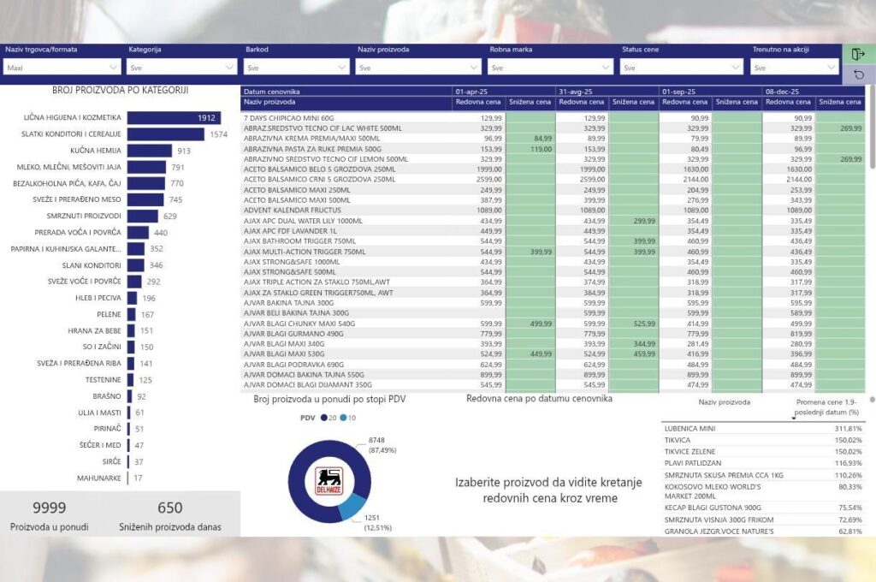Open the Naziv trgovca/formata dropdown showing Maxi

pyautogui.click(x=62, y=67)
